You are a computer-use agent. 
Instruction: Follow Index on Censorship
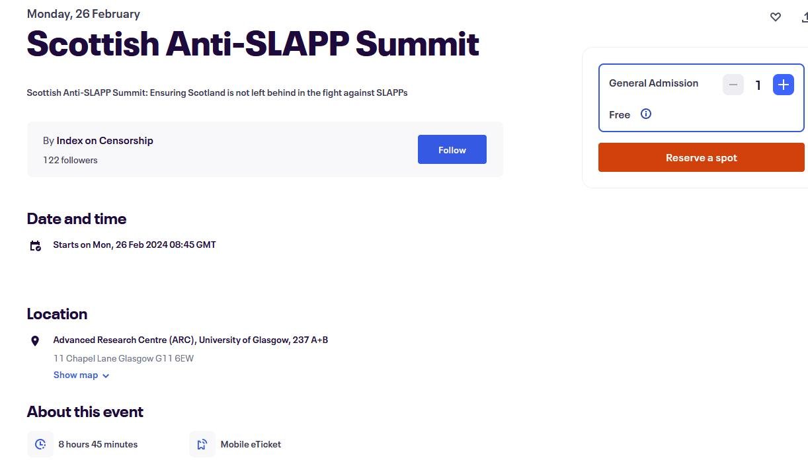[x=452, y=149]
